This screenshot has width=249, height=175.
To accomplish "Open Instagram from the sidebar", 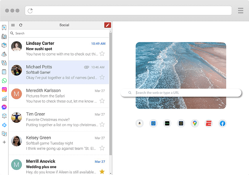I will [4, 89].
